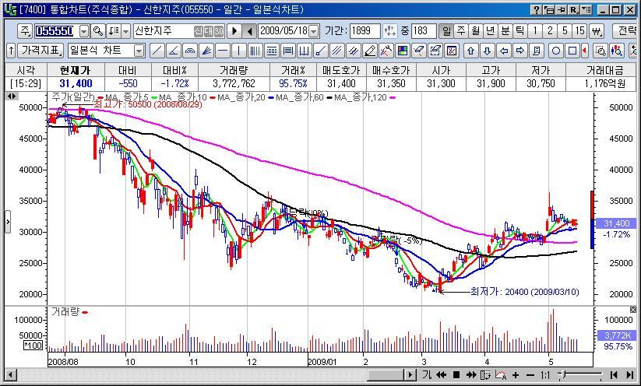Click the memo note tool icon
Image resolution: width=641 pixels, height=386 pixels.
click(x=537, y=51)
